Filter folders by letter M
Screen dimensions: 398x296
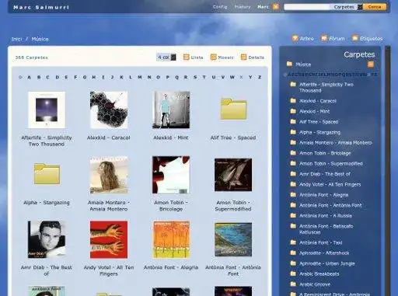[x=140, y=77]
